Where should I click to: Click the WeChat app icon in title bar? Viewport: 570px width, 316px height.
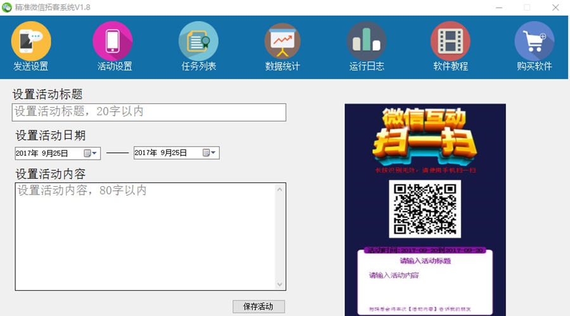[6, 7]
